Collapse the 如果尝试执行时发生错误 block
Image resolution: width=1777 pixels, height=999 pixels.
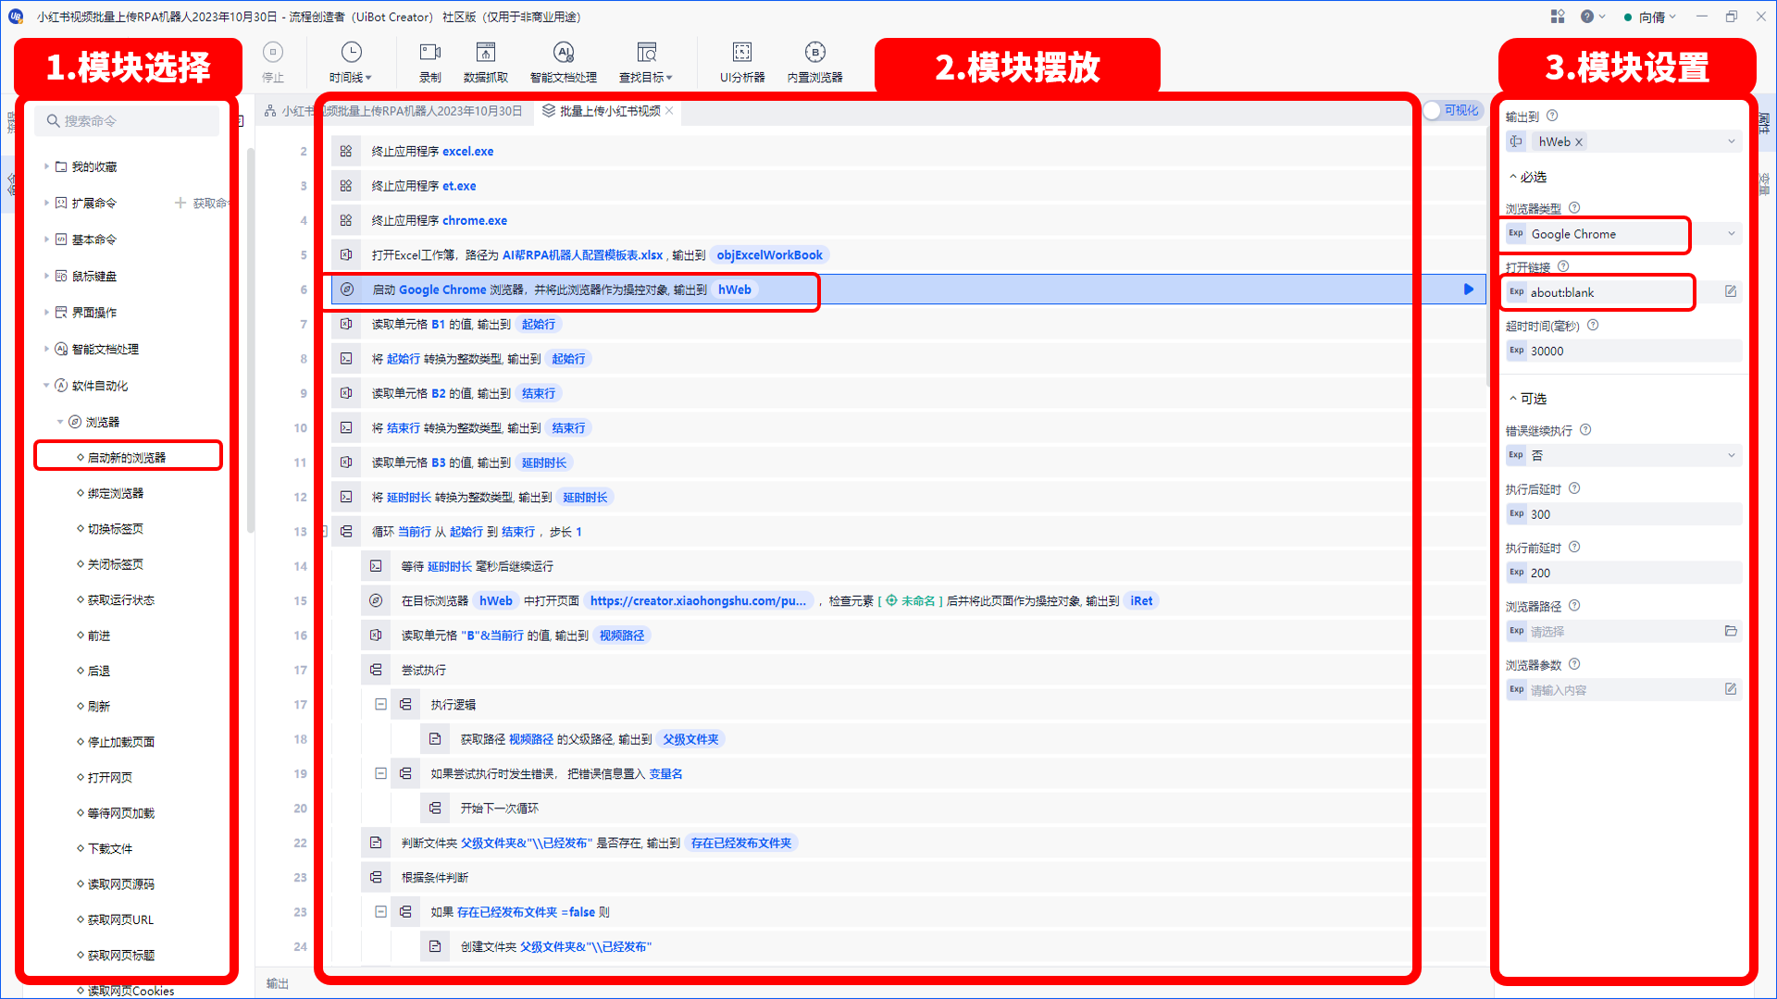point(380,773)
